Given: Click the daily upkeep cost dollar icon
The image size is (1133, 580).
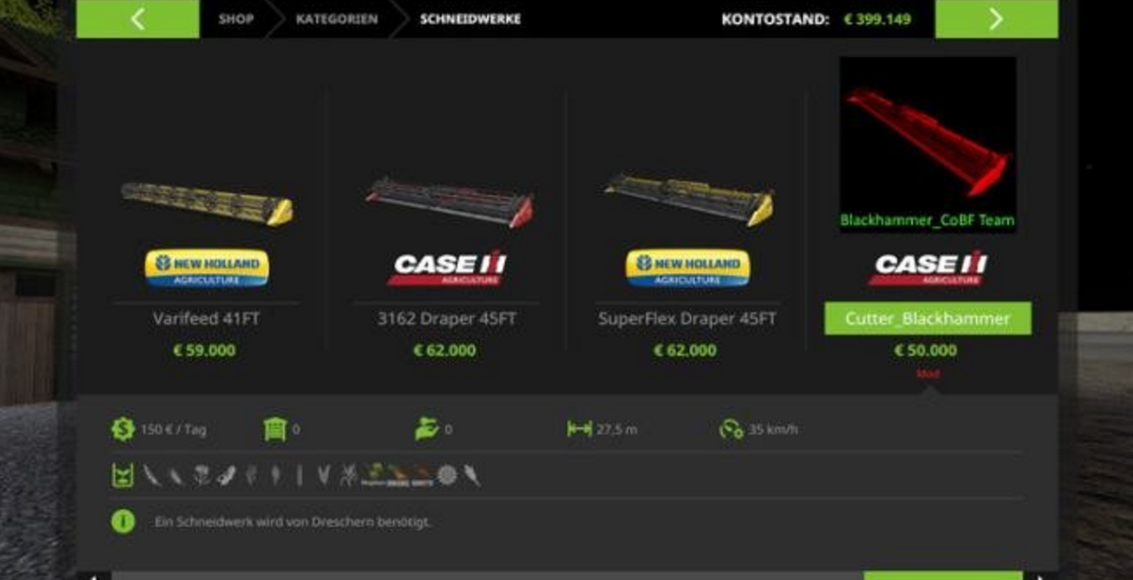Looking at the screenshot, I should point(123,429).
